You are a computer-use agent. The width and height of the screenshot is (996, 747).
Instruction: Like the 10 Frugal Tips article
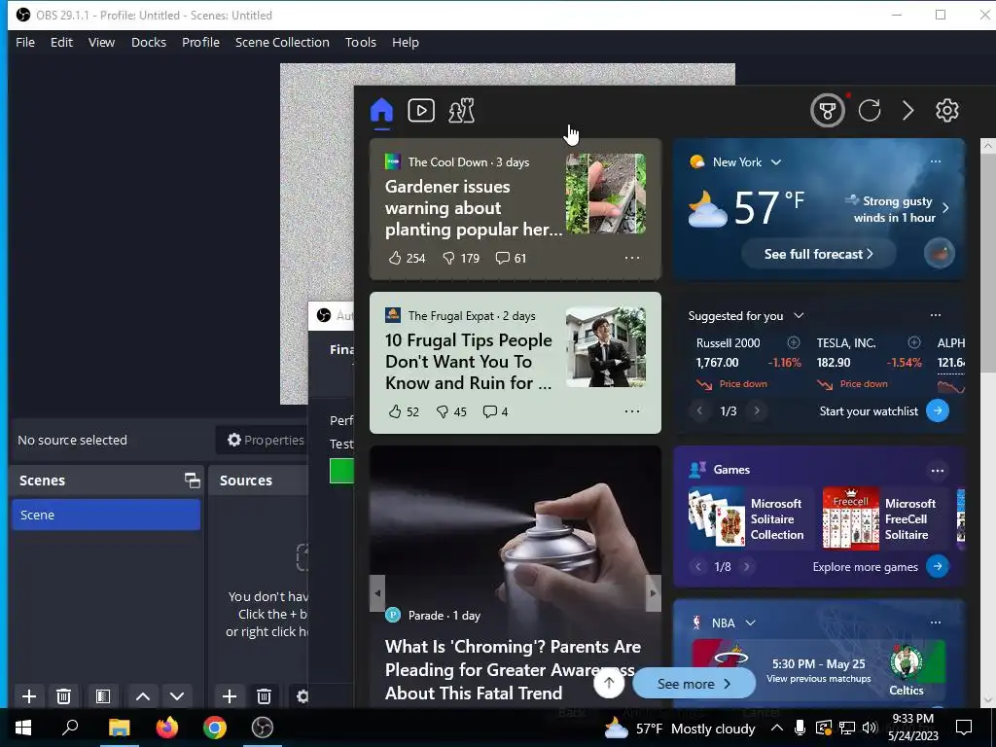point(404,411)
